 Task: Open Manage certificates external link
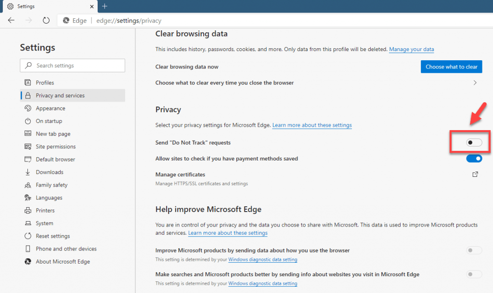(475, 174)
